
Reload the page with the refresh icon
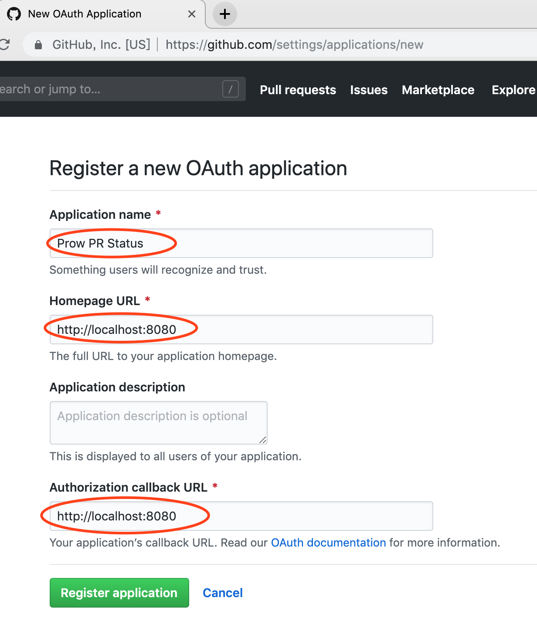4,44
